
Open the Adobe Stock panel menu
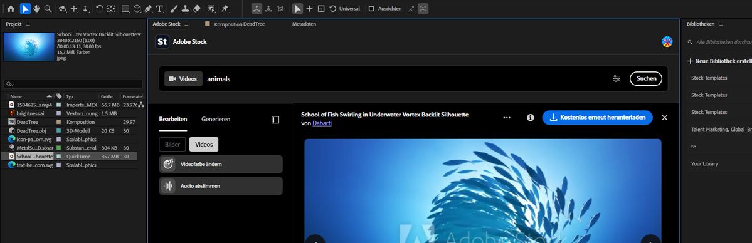click(186, 24)
